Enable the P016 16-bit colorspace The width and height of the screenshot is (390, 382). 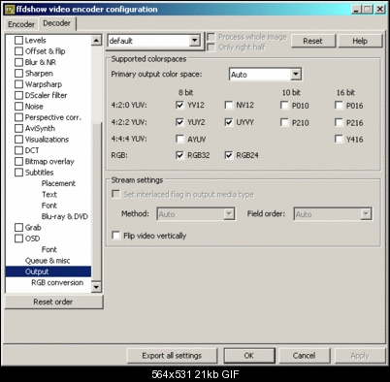click(339, 106)
